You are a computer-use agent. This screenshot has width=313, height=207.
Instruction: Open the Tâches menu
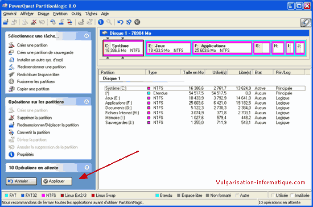[91, 14]
